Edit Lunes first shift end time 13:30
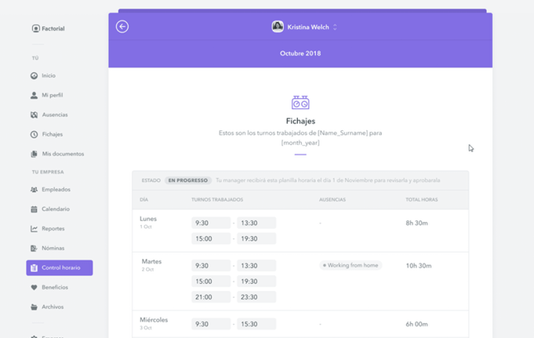Image resolution: width=534 pixels, height=338 pixels. click(x=256, y=223)
